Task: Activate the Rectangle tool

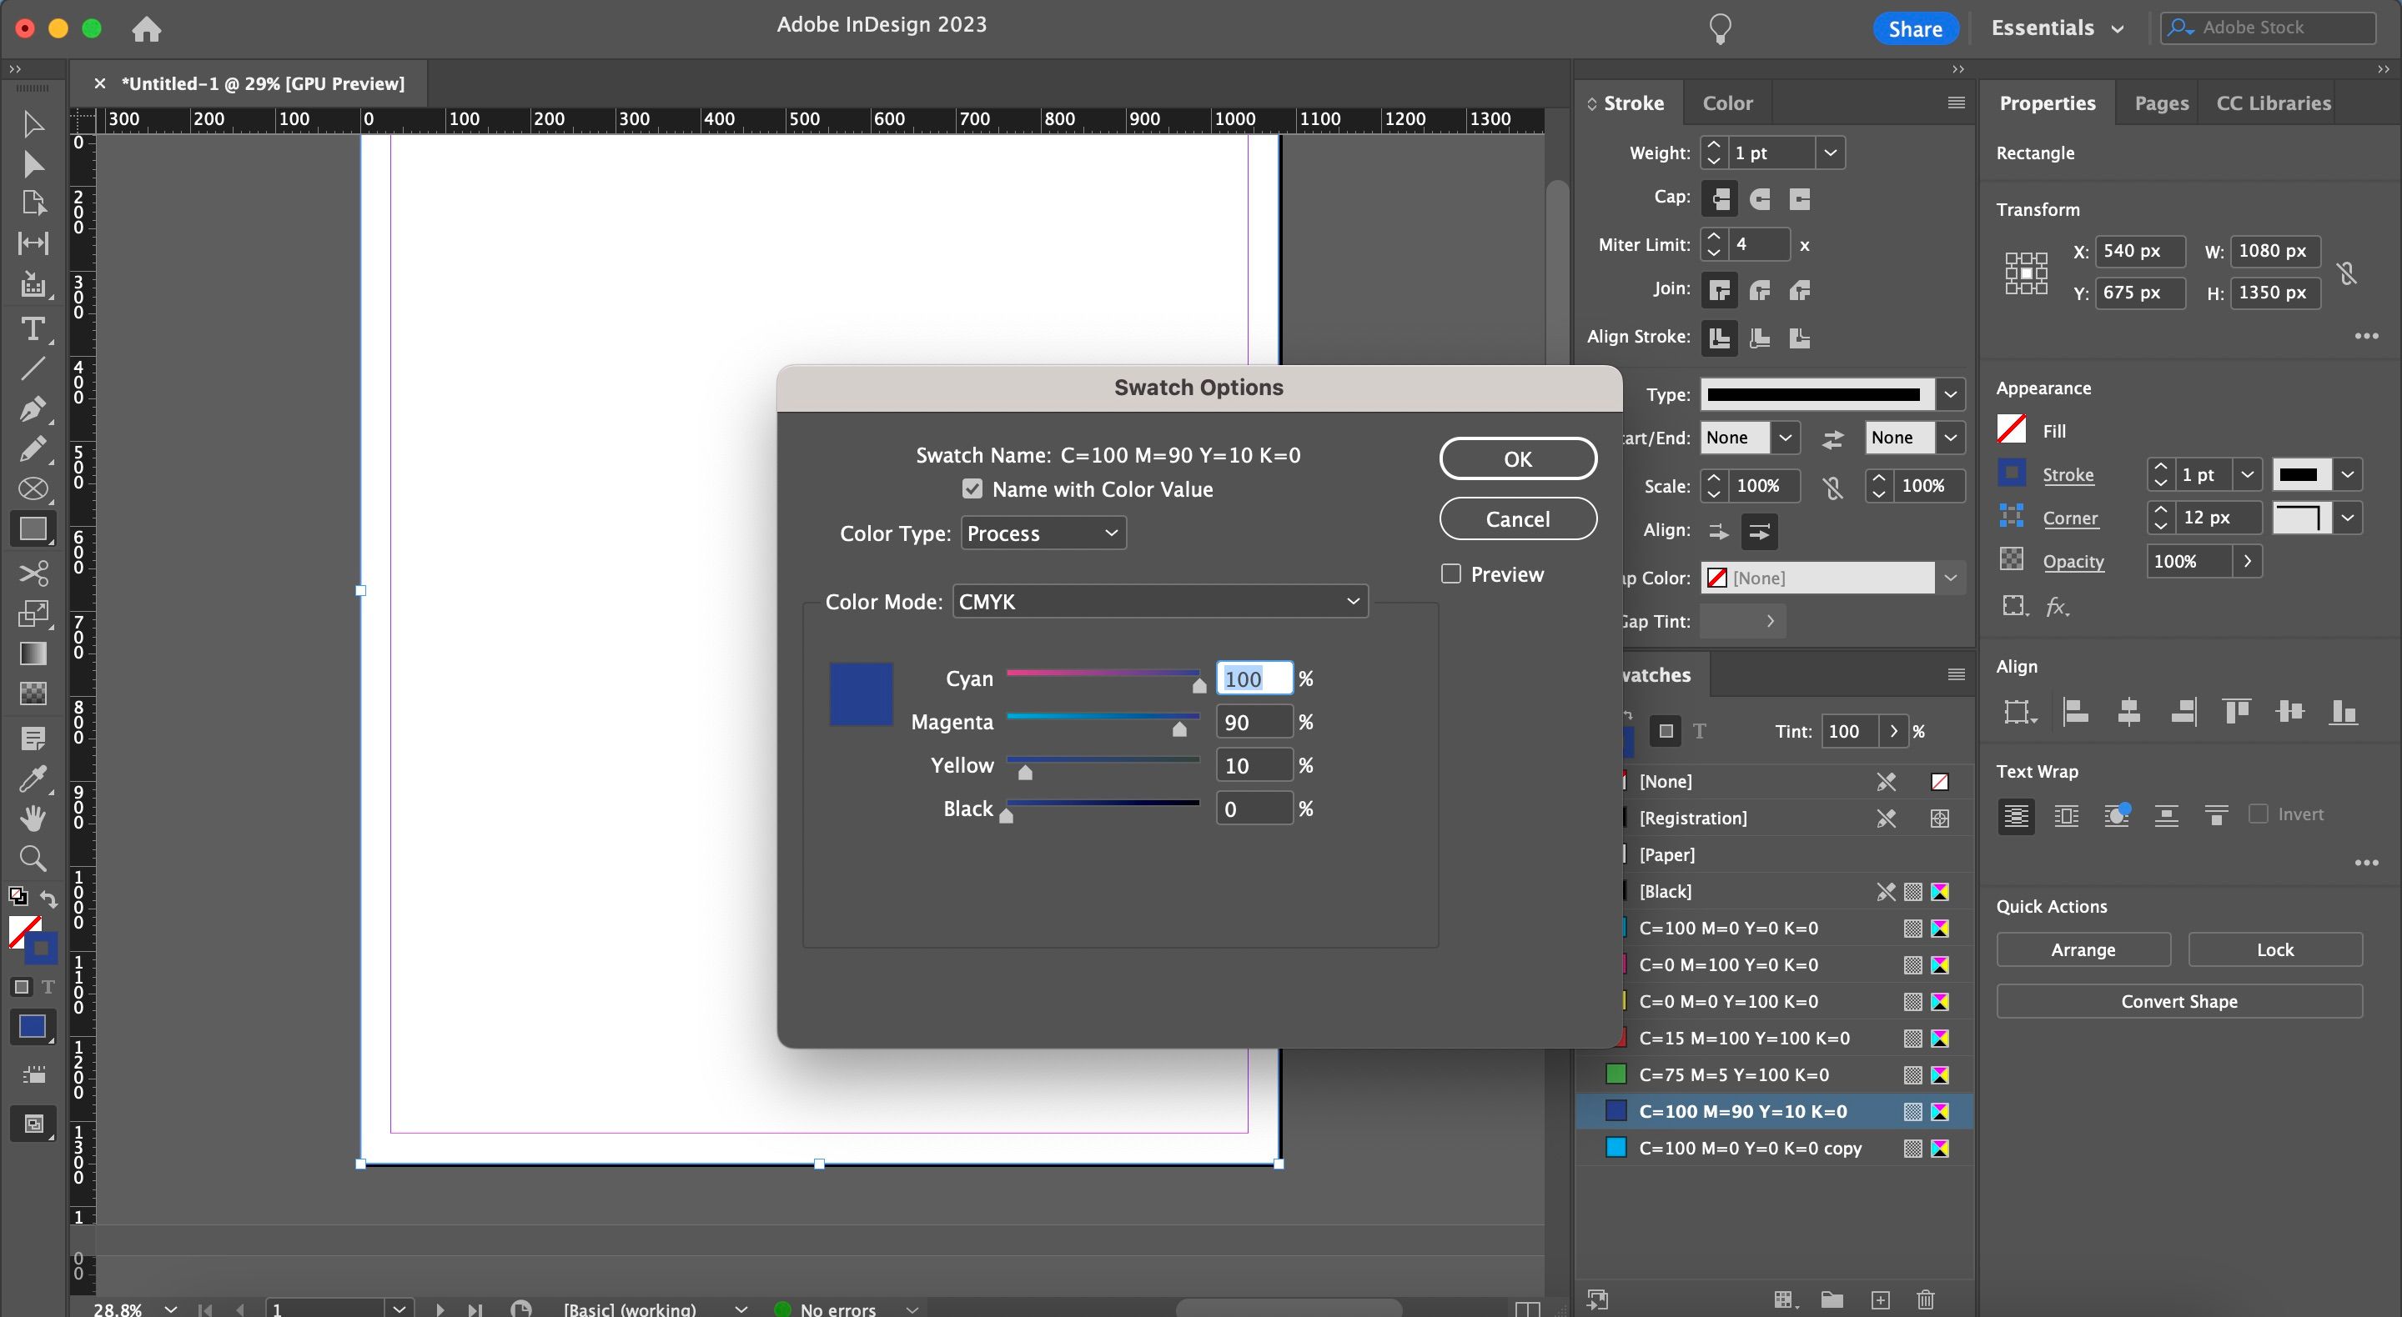Action: click(33, 528)
